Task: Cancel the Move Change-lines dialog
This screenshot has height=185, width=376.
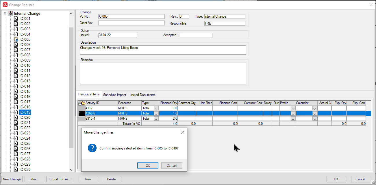Action: coord(172,166)
